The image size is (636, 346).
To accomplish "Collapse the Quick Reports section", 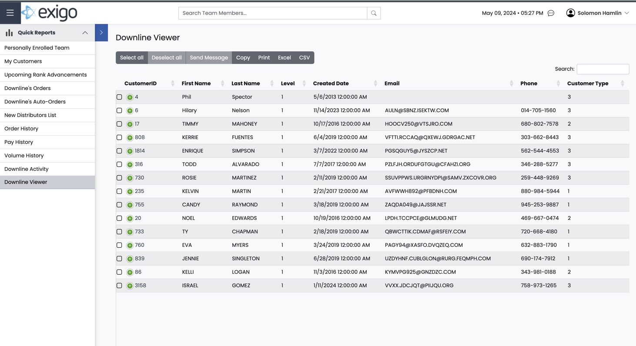I will click(x=85, y=32).
